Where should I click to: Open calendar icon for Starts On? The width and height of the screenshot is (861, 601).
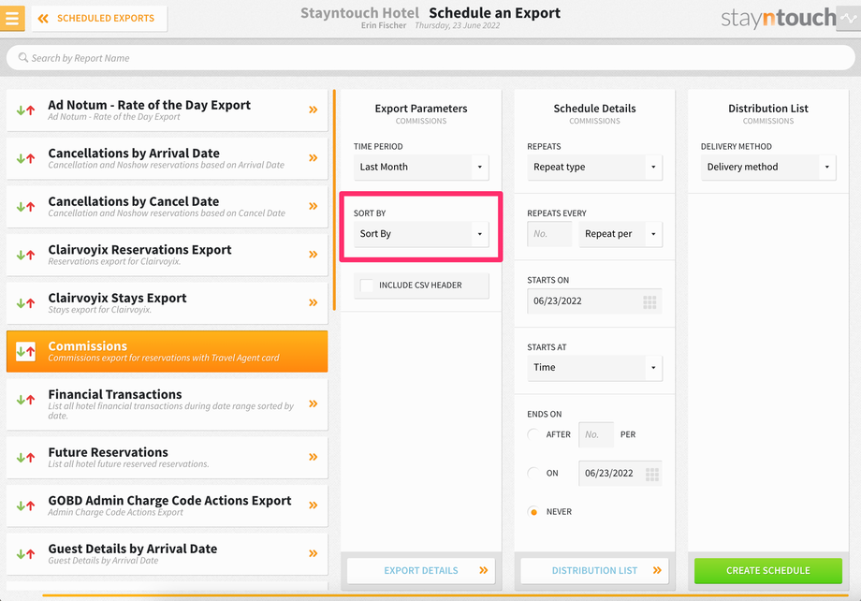point(649,301)
